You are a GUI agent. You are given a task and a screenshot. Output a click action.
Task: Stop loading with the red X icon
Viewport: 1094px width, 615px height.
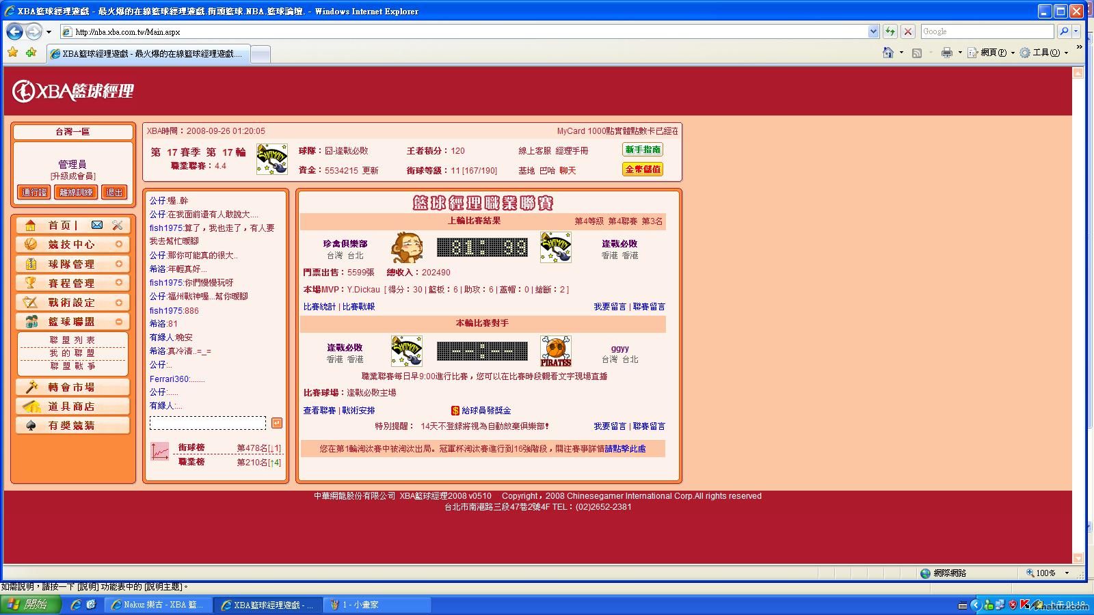908,31
